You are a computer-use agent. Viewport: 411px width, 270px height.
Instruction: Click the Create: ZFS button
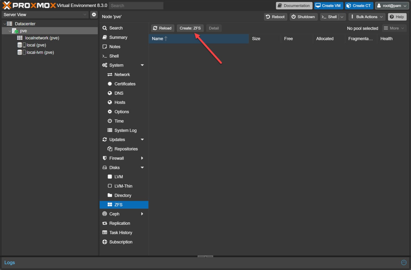click(x=190, y=28)
